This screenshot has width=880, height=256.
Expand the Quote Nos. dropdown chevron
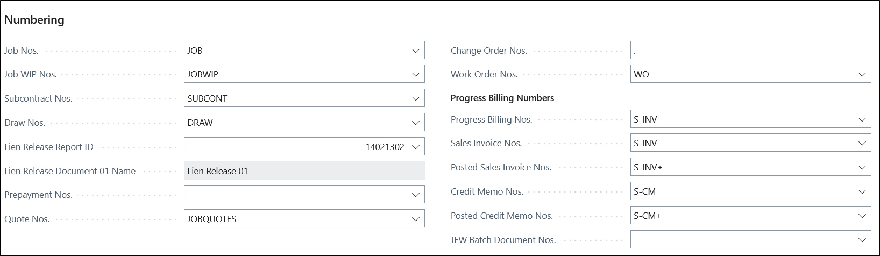pyautogui.click(x=415, y=219)
